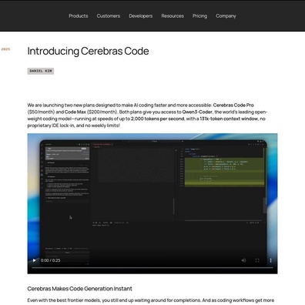Click the 0:00 / 0:25 time display
This screenshot has width=305, height=305.
pos(51,260)
